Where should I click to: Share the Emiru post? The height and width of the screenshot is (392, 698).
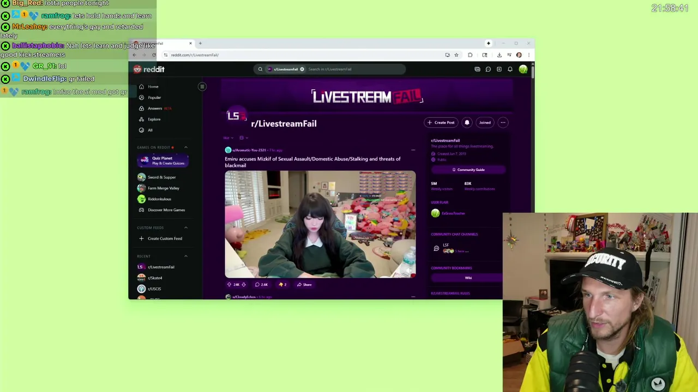pos(304,285)
